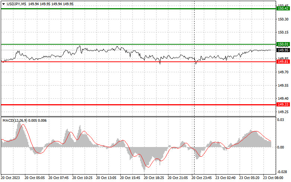Select the 20 Oct 18:25 time label

[154, 178]
